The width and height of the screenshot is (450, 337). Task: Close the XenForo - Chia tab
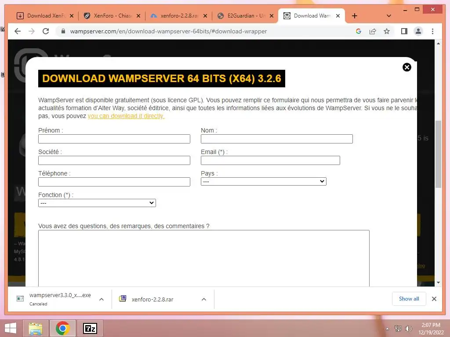pyautogui.click(x=138, y=16)
